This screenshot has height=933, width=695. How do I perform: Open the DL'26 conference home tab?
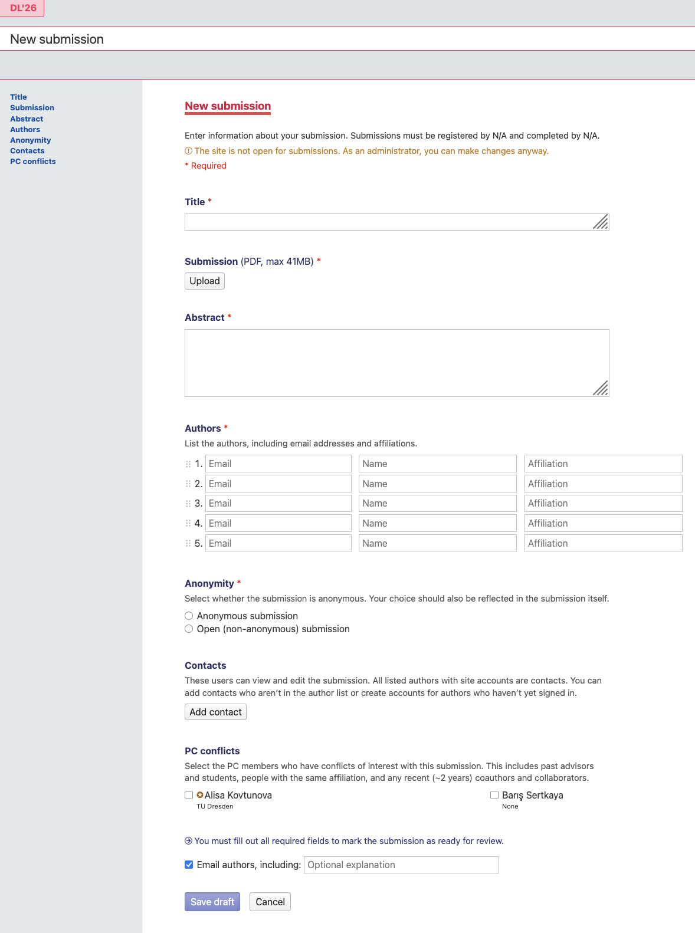click(23, 8)
